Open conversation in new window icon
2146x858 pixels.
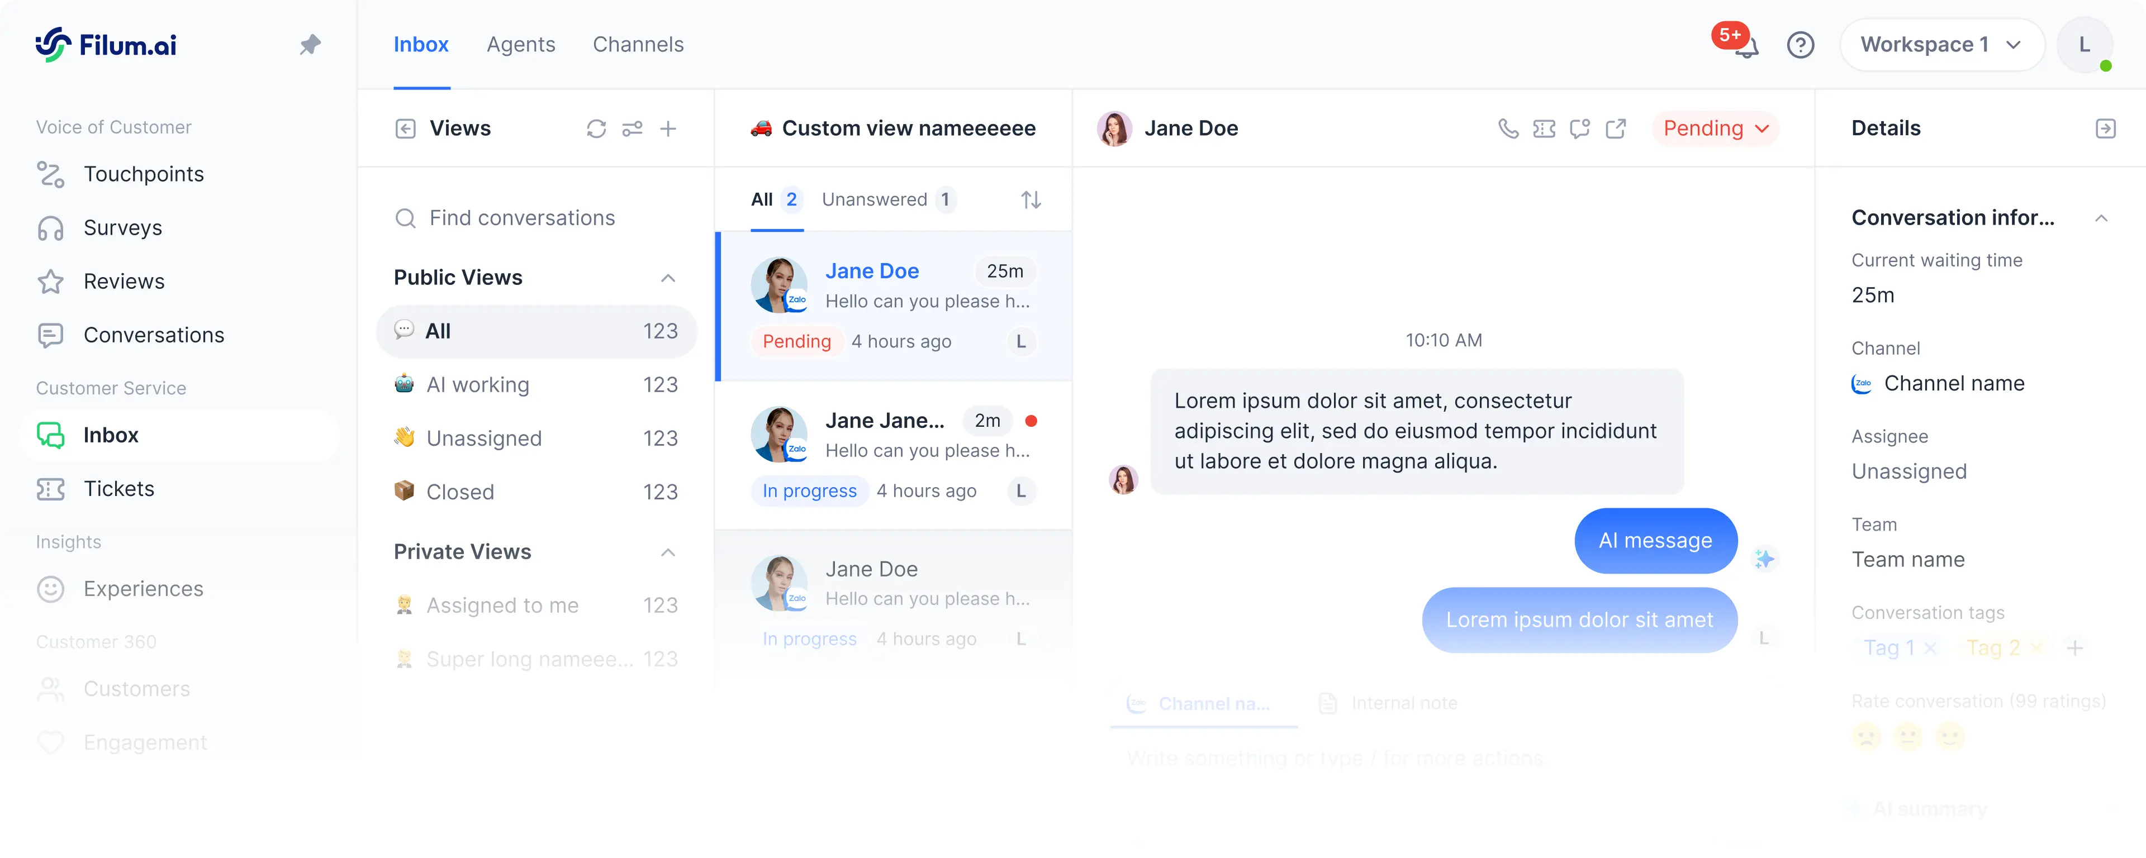[1615, 128]
